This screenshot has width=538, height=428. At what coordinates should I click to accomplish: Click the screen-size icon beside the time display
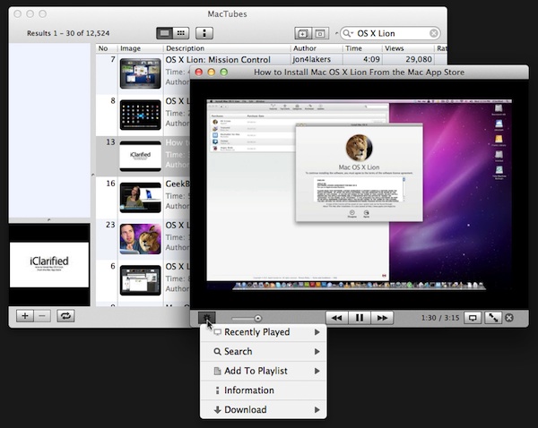473,318
